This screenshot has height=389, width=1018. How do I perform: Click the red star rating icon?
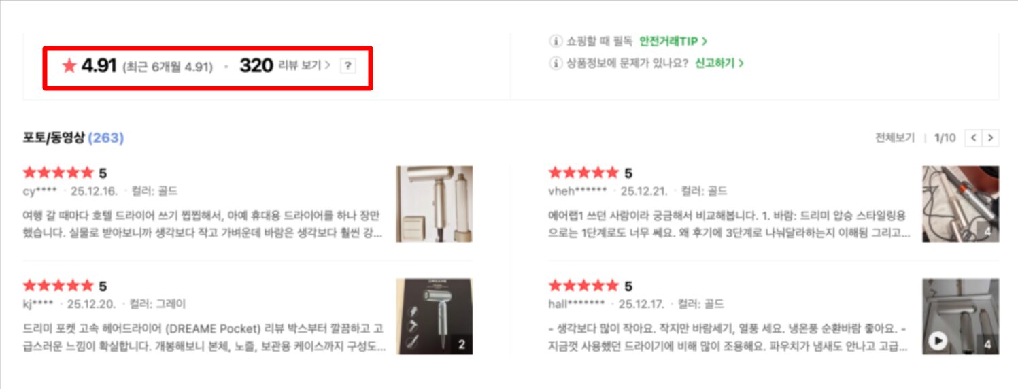pos(69,66)
